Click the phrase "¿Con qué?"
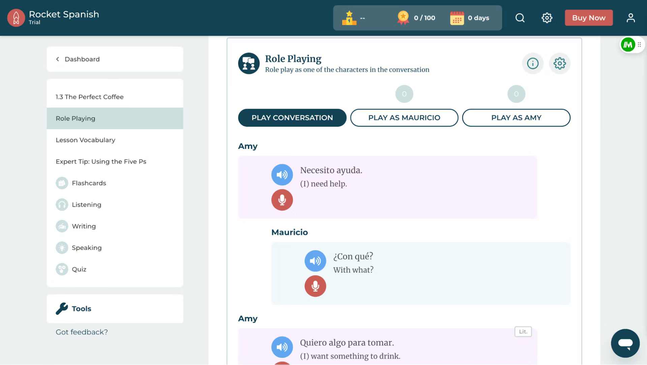647x365 pixels. tap(353, 257)
